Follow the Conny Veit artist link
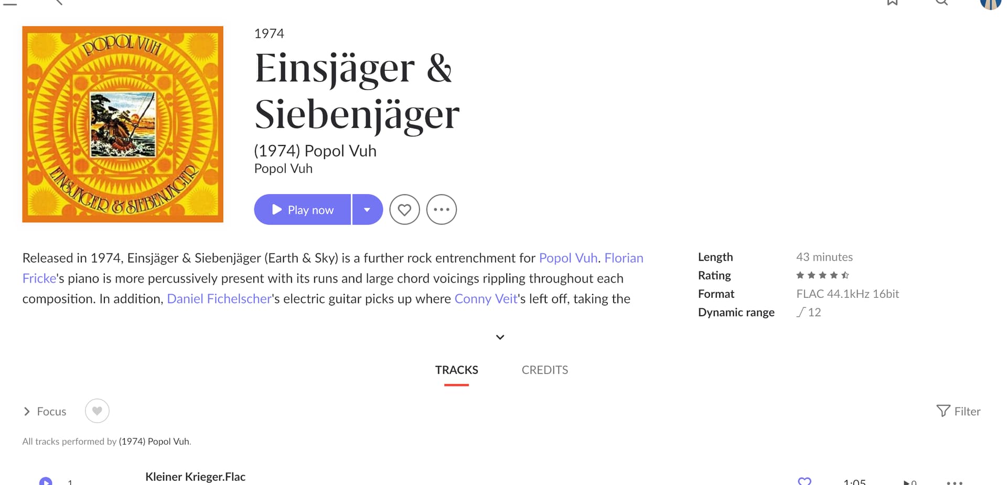 tap(486, 299)
